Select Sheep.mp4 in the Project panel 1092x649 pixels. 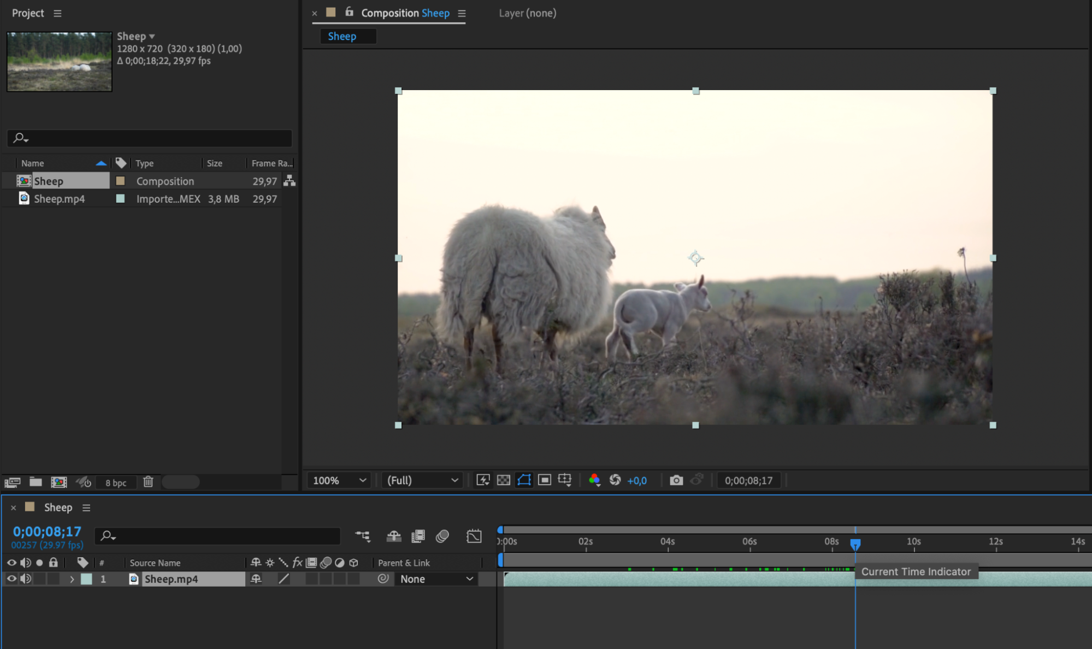tap(59, 199)
